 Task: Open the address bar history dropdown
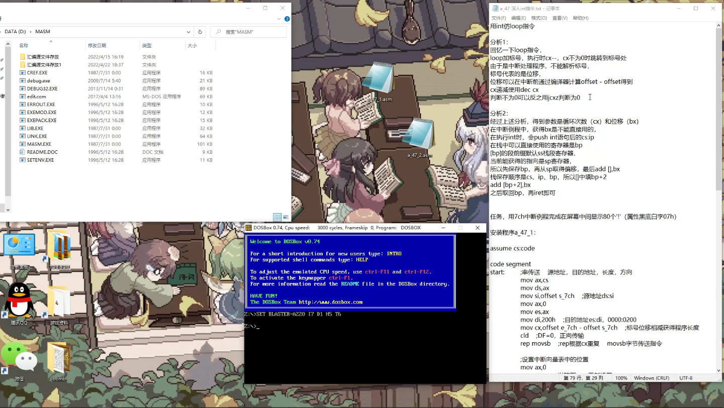(x=188, y=32)
